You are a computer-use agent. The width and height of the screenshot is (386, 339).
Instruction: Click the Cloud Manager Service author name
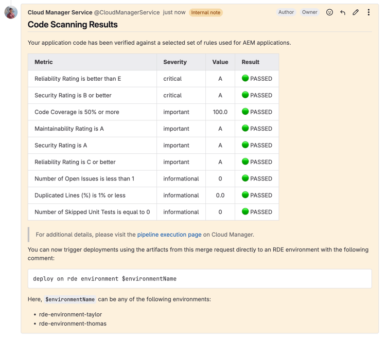[60, 12]
